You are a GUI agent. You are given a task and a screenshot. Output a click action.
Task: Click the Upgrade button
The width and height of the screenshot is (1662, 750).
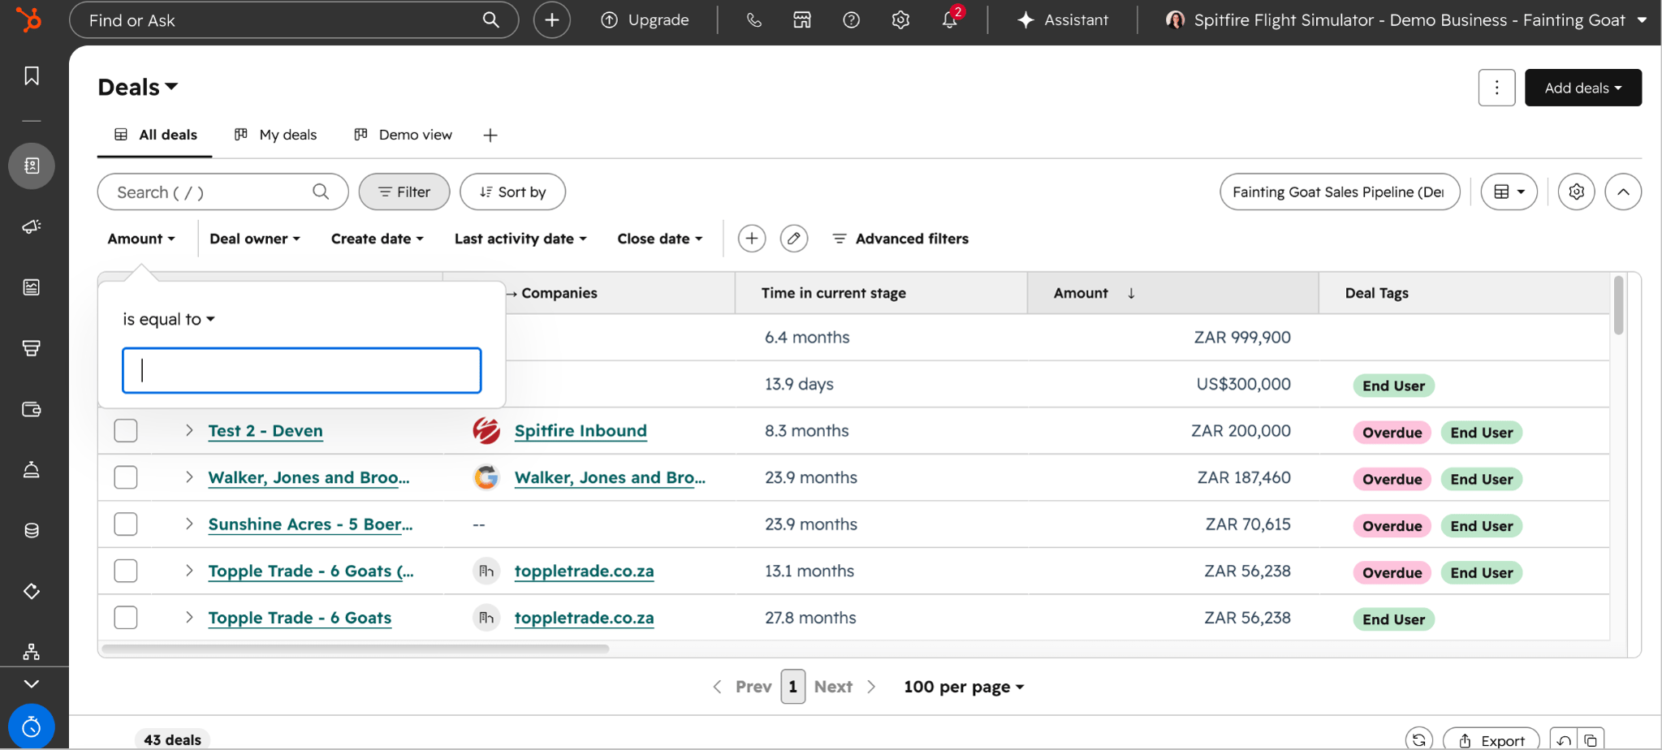coord(645,19)
